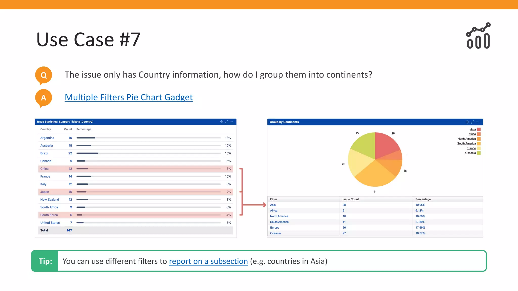
Task: Select North America in the pie legend
Action: click(466, 139)
